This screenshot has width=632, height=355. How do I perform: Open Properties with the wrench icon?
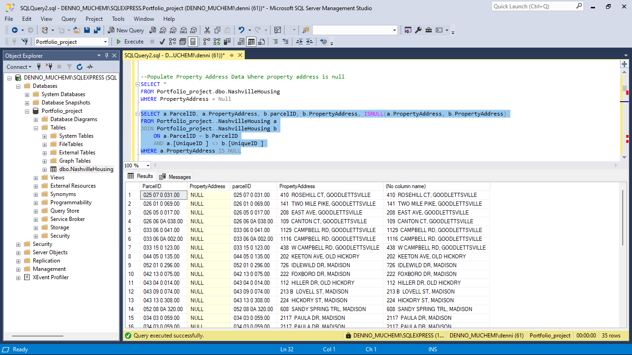[418, 30]
